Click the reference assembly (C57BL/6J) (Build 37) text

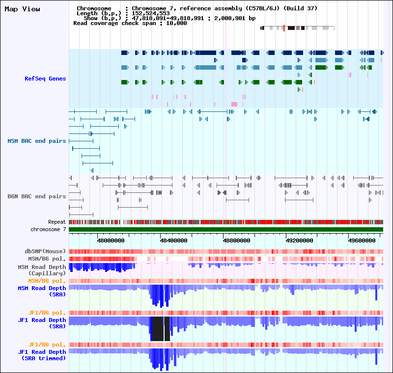pyautogui.click(x=249, y=8)
